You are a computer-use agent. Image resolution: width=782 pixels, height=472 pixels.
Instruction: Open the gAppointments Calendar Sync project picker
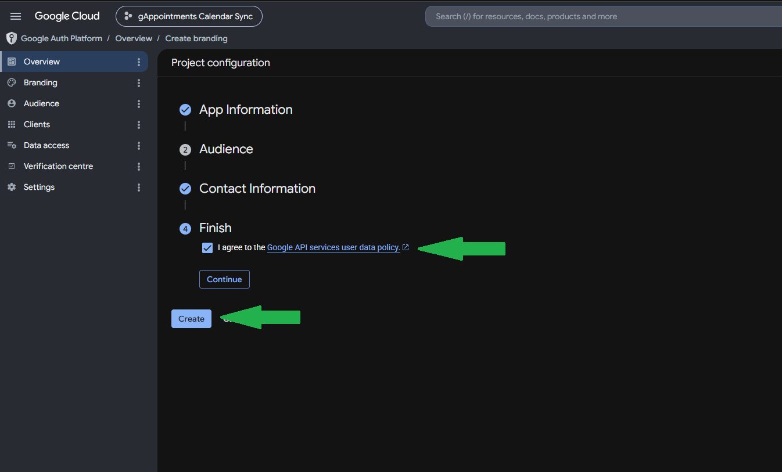click(x=189, y=16)
